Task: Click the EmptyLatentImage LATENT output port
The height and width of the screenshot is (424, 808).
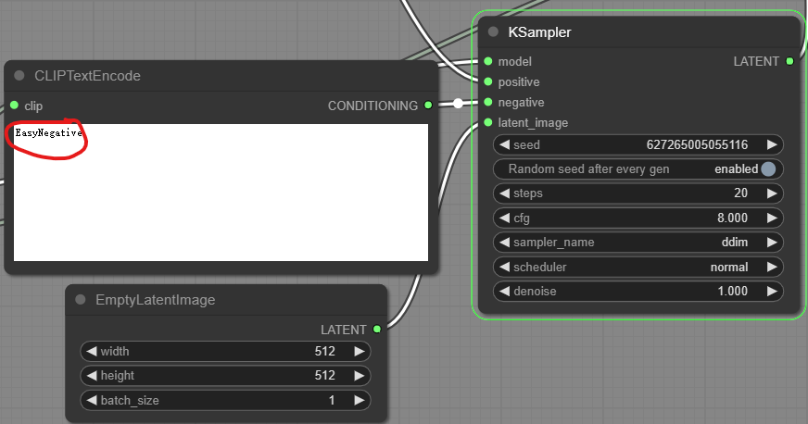Action: pyautogui.click(x=377, y=329)
